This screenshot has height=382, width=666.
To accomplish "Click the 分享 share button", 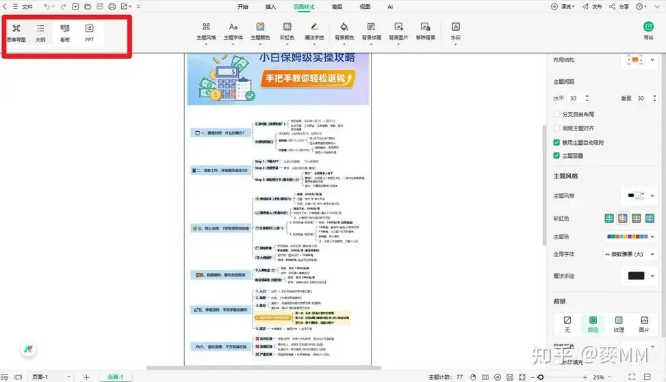I will pyautogui.click(x=619, y=6).
